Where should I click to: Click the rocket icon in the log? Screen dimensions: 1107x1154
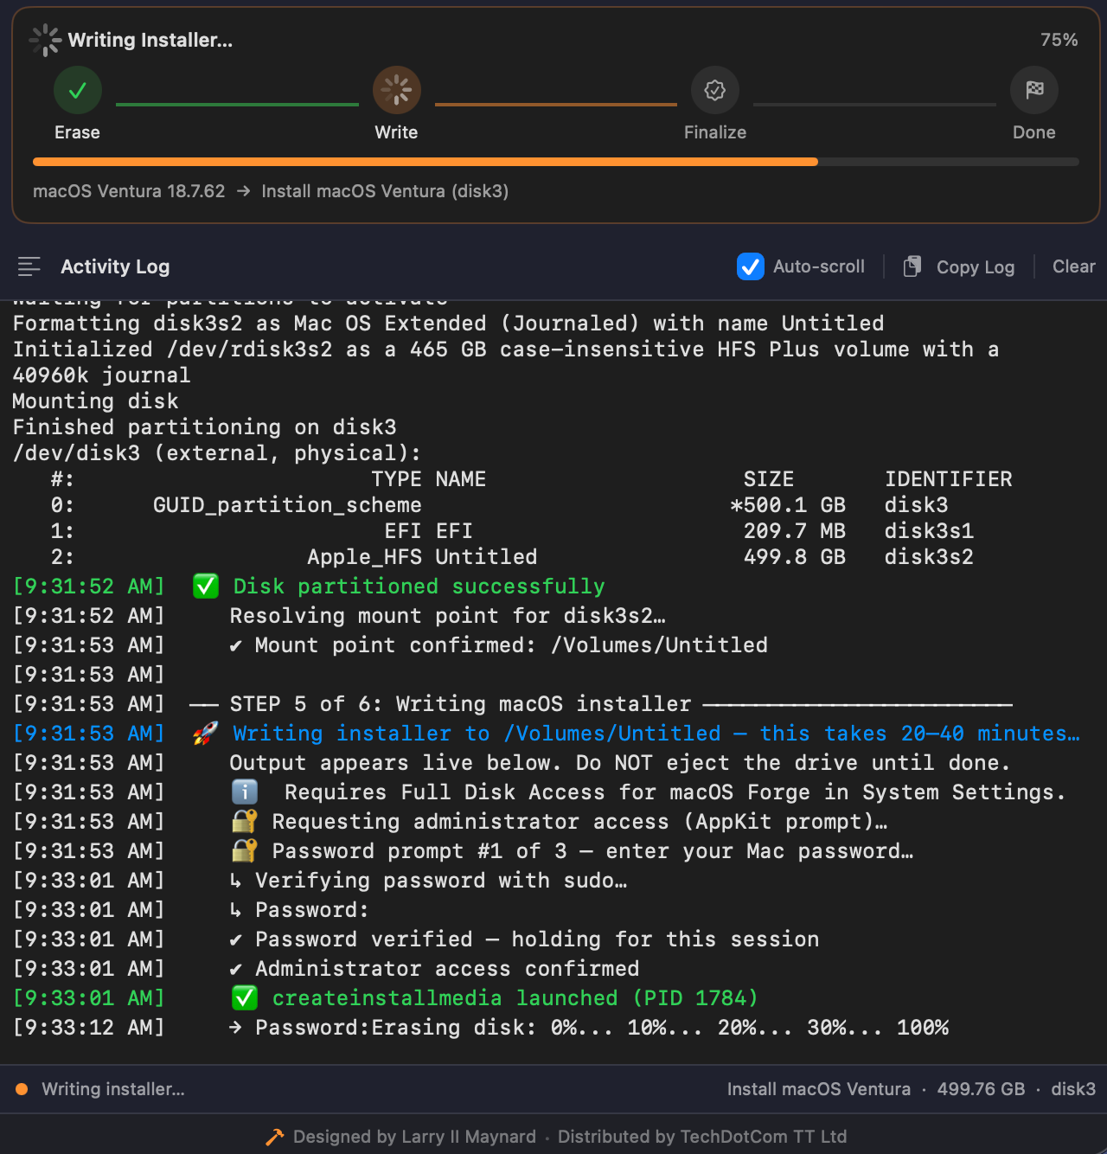click(205, 734)
